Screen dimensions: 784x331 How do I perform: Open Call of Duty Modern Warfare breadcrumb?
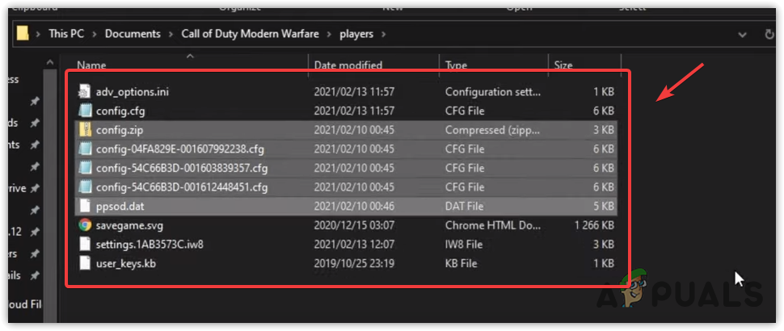250,34
